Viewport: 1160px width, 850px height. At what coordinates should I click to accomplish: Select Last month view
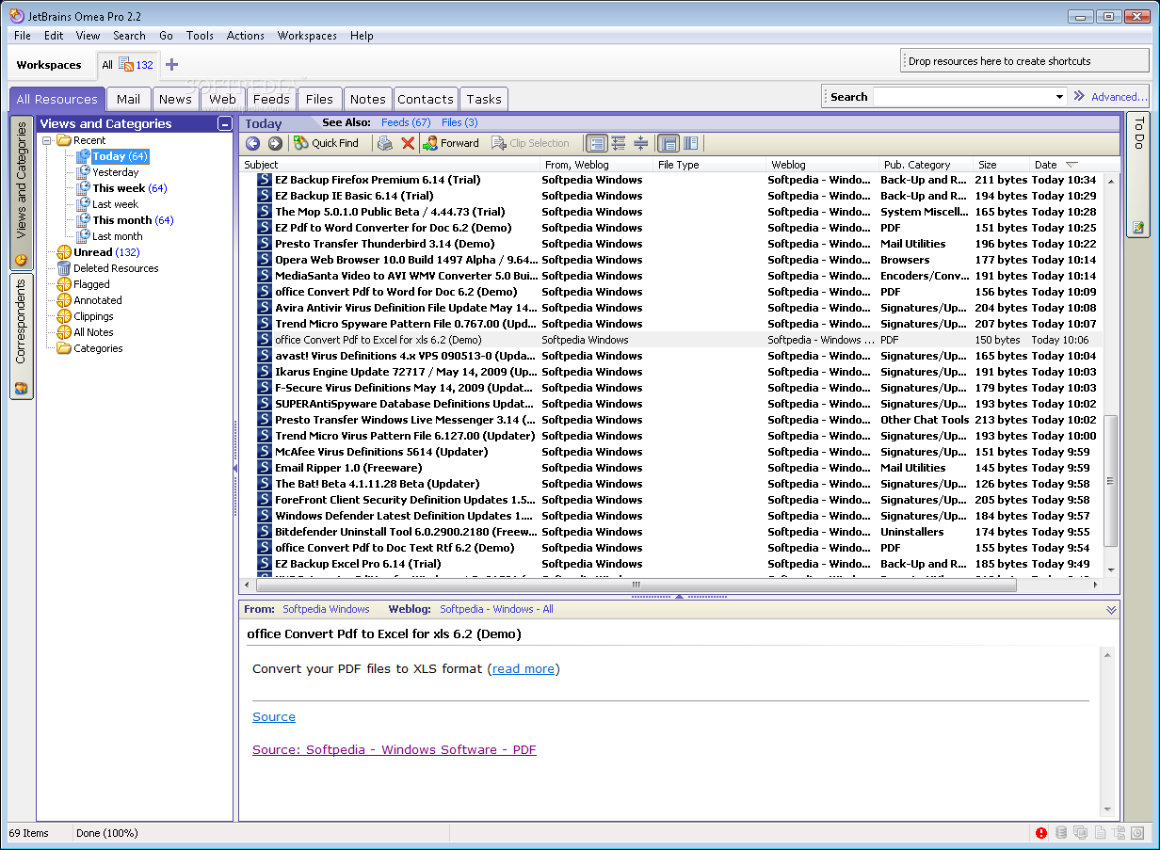click(117, 236)
